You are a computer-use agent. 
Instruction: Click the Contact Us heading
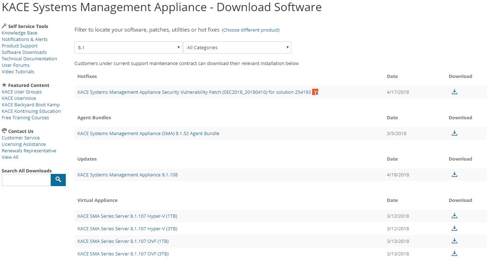(x=21, y=131)
